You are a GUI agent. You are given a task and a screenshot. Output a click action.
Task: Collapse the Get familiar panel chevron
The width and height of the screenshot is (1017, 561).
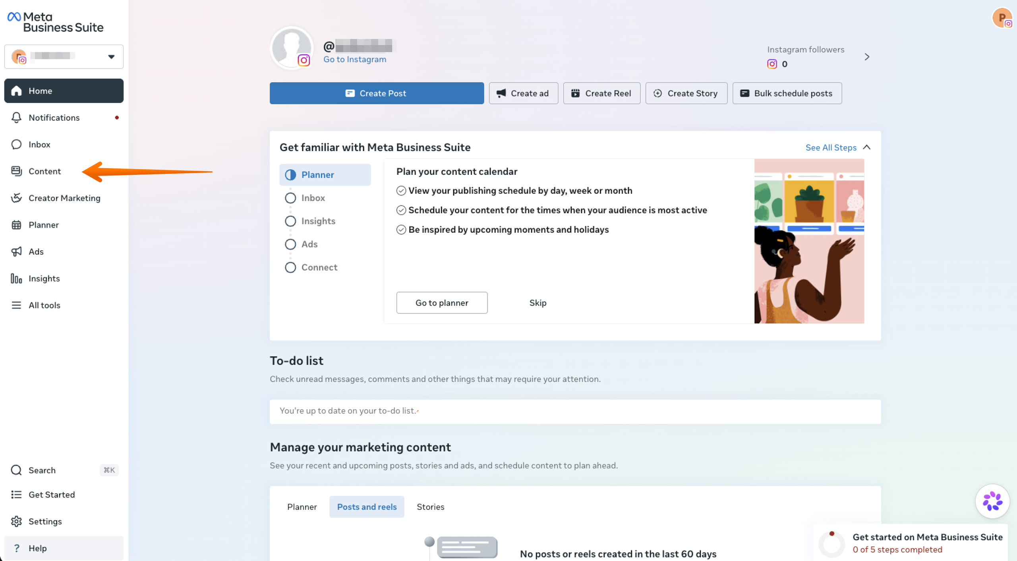(x=867, y=147)
